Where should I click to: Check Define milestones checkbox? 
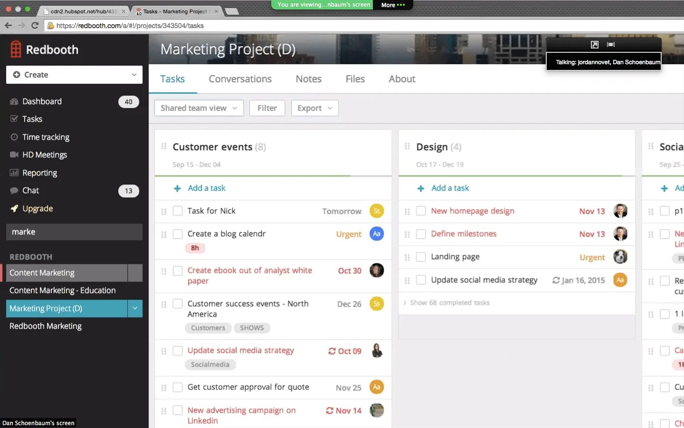click(421, 234)
